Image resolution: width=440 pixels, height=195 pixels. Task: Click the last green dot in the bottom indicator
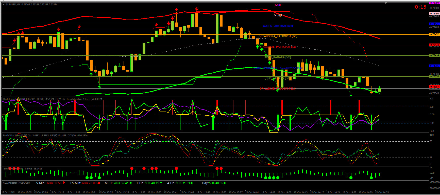click(x=371, y=178)
